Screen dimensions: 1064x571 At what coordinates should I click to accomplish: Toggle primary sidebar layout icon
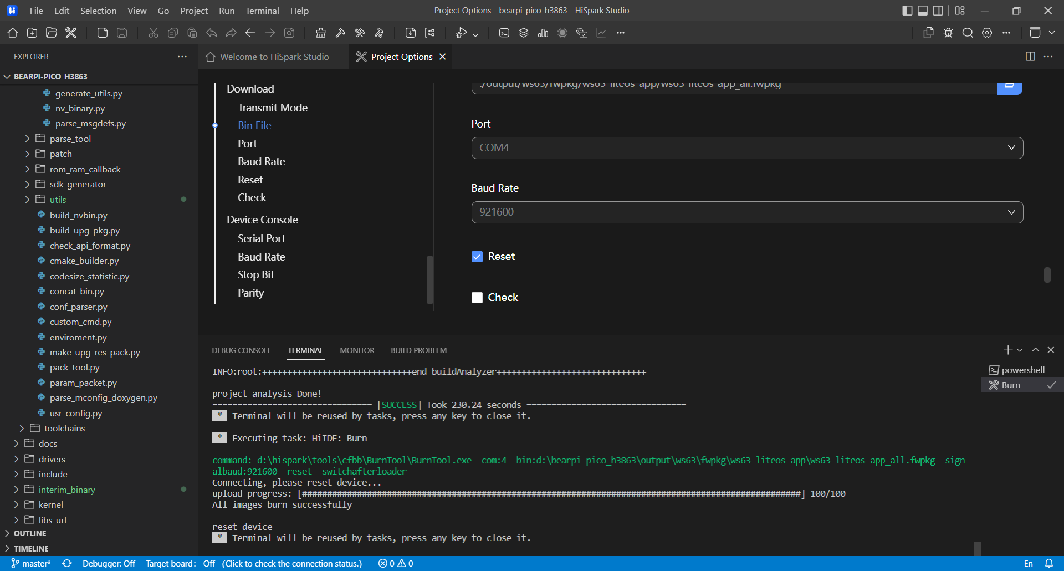pyautogui.click(x=907, y=11)
